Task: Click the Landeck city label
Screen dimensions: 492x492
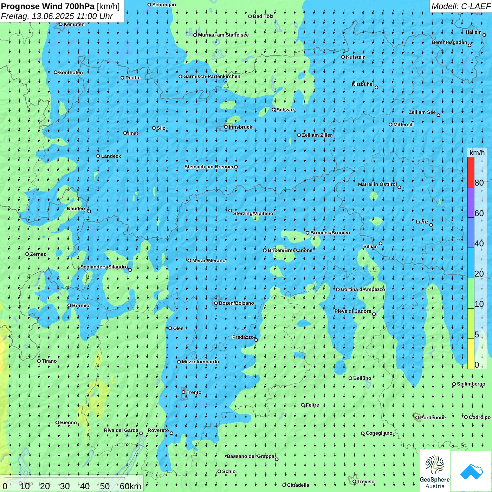Action: (111, 156)
